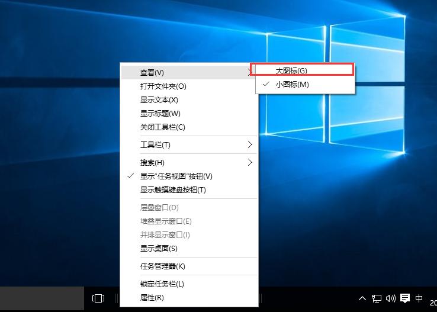
Task: Click the Task View taskbar button
Action: click(x=98, y=298)
